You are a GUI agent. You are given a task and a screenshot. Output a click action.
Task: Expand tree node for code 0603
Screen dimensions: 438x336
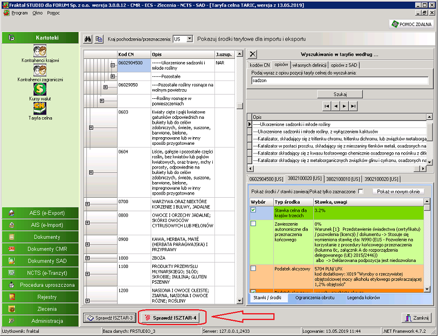(x=91, y=127)
